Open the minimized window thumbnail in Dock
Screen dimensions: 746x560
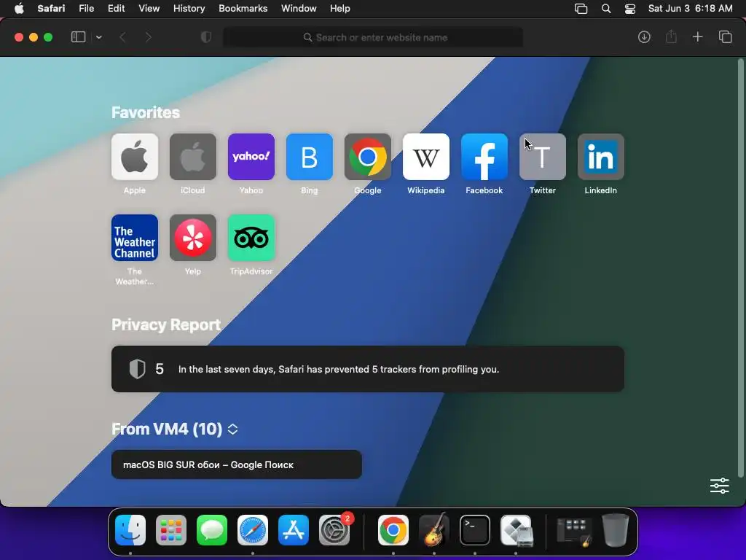coord(574,531)
